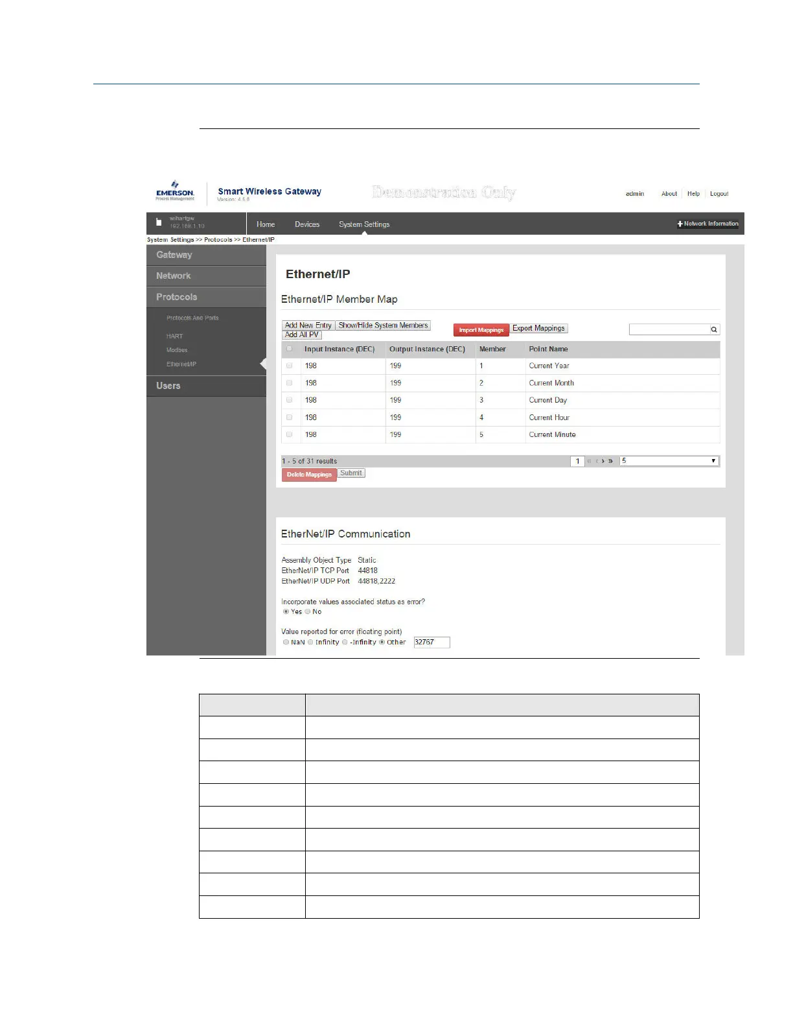Click the red Import Mappings button
The image size is (793, 1027).
tap(481, 330)
